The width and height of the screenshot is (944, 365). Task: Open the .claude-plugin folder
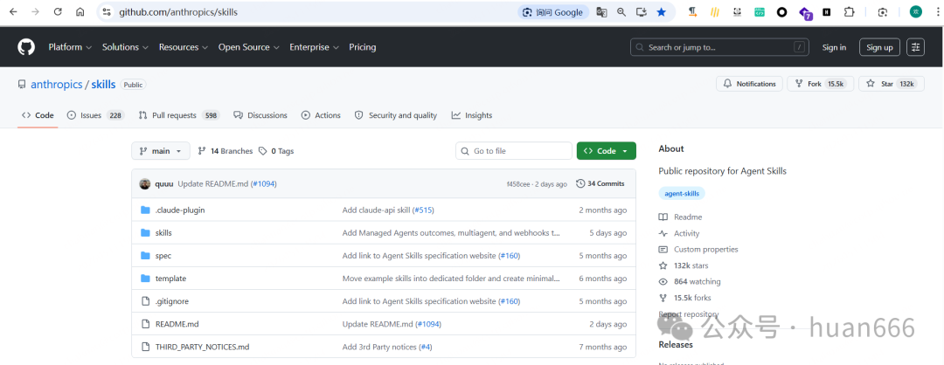180,210
